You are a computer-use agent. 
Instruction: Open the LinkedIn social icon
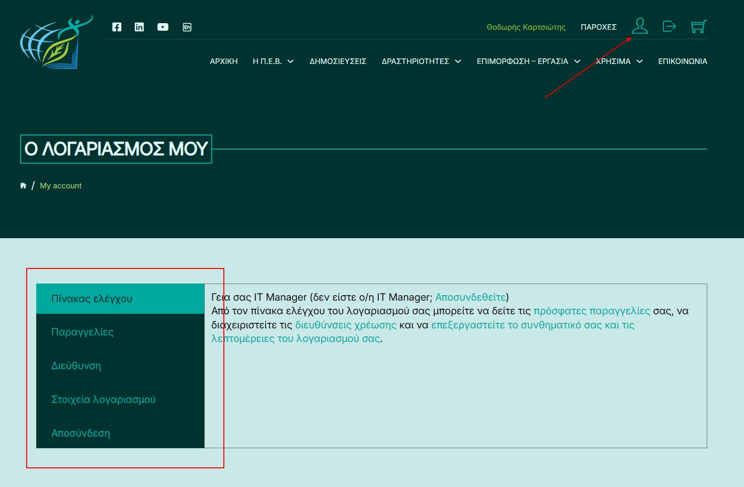pos(139,27)
